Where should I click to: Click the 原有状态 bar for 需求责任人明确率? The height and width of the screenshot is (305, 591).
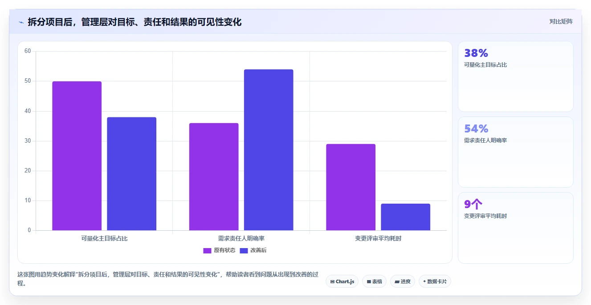(214, 177)
